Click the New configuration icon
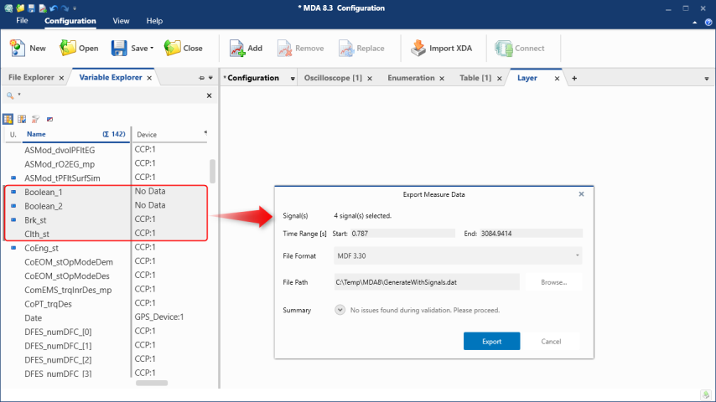The height and width of the screenshot is (402, 716). click(18, 48)
